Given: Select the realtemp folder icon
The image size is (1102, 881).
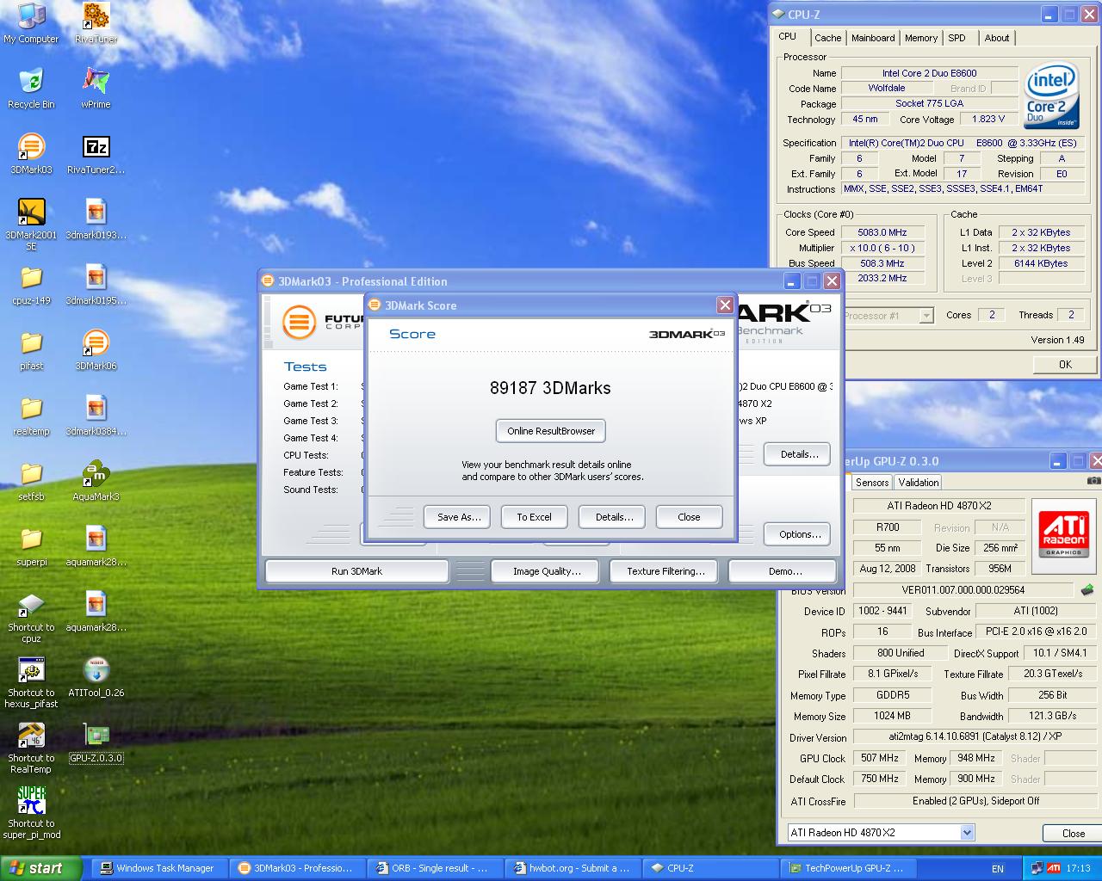Looking at the screenshot, I should (x=31, y=416).
